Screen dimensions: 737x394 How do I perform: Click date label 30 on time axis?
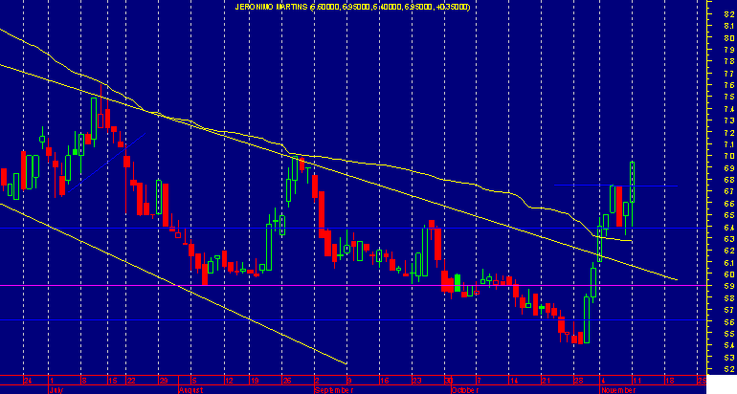tap(449, 381)
